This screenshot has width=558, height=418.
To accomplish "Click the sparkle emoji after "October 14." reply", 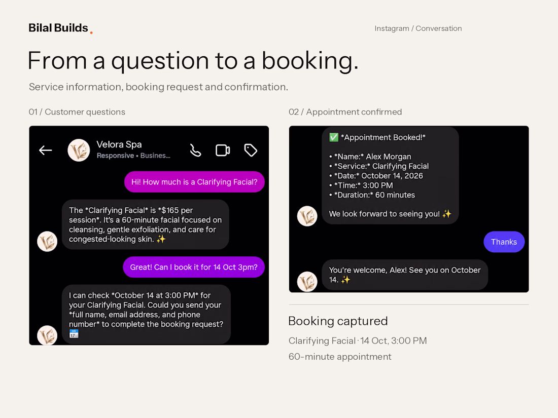I will (345, 280).
